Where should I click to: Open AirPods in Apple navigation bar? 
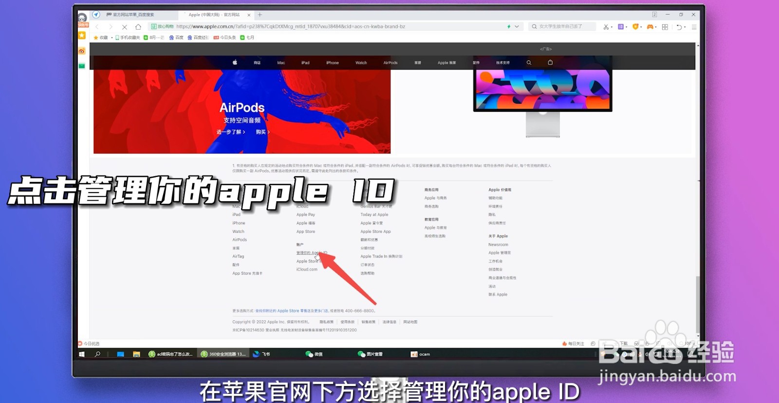[390, 63]
